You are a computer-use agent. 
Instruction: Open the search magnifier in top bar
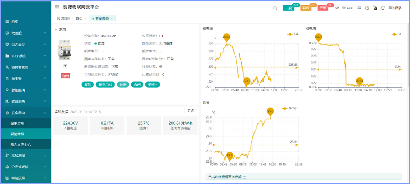tap(275, 8)
